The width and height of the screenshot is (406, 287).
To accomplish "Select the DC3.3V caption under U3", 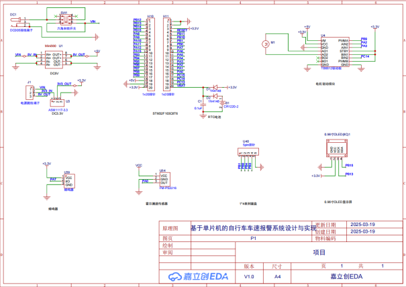I will [57, 113].
